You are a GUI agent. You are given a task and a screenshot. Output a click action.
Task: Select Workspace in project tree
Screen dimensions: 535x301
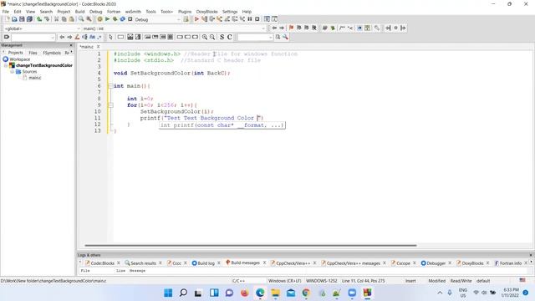[x=19, y=59]
